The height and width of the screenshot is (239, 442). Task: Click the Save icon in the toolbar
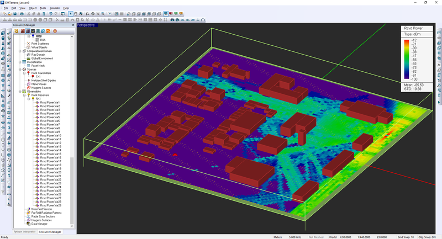(15, 13)
